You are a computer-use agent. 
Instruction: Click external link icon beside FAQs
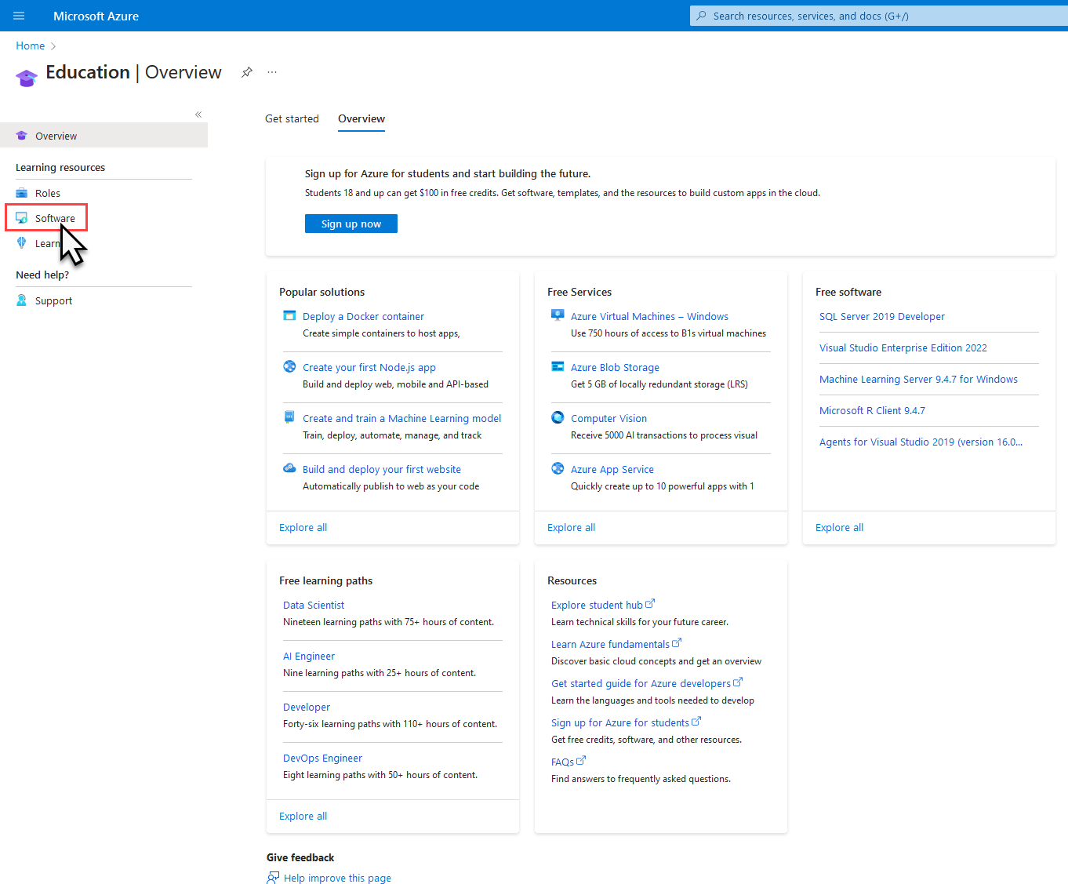coord(581,761)
